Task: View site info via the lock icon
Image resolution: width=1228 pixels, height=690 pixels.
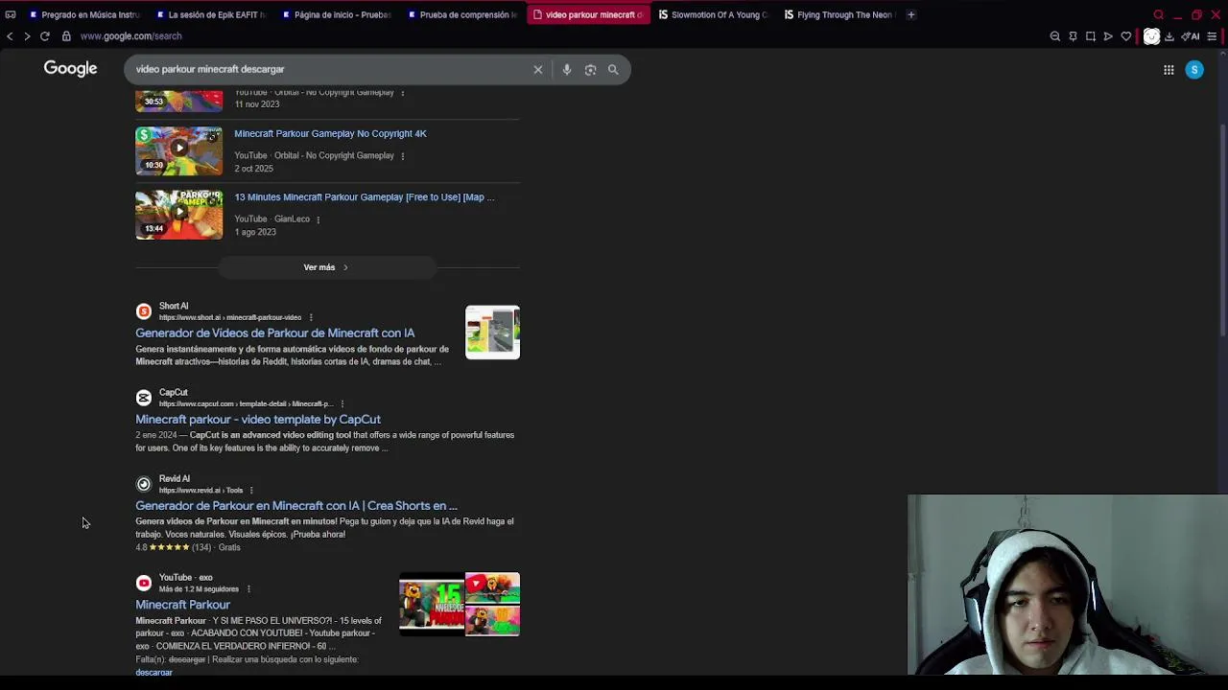Action: click(x=66, y=36)
